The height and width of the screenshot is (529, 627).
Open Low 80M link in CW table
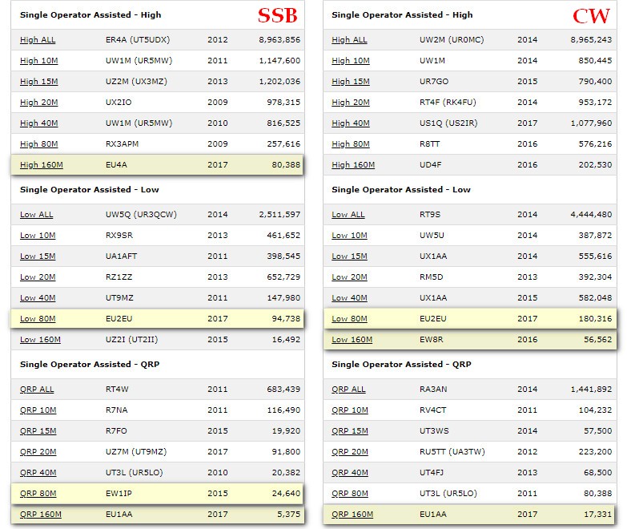[x=350, y=319]
